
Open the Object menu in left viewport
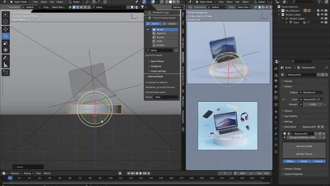pyautogui.click(x=60, y=2)
